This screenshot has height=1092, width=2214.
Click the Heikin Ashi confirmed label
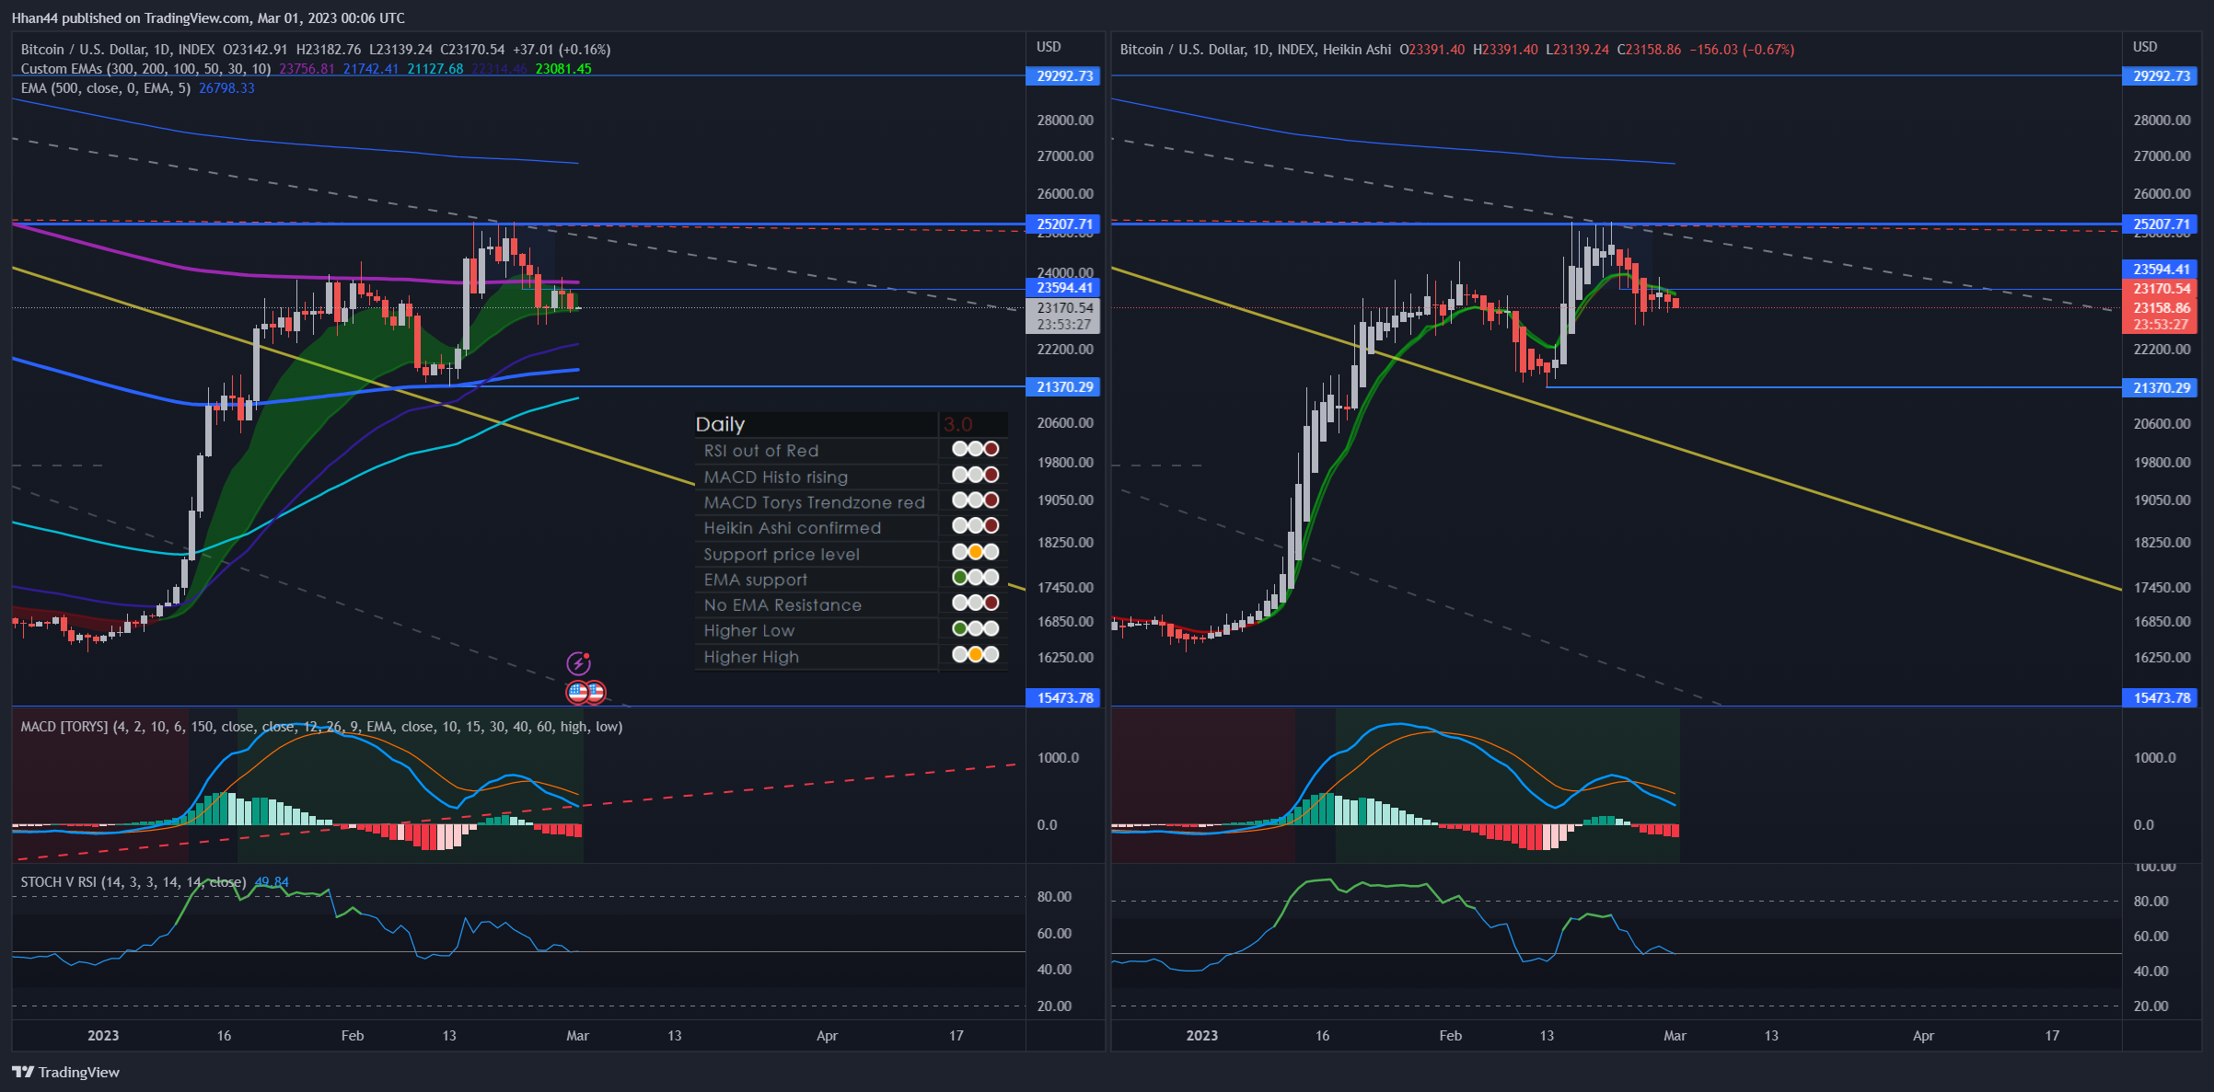tap(793, 528)
